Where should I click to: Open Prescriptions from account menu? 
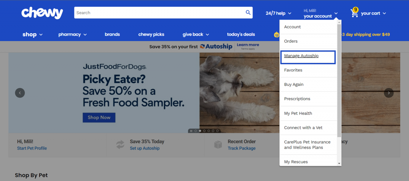[x=308, y=99]
